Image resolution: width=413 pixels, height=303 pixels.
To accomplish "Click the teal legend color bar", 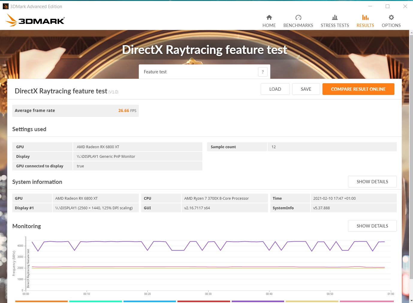I will 96,301.
